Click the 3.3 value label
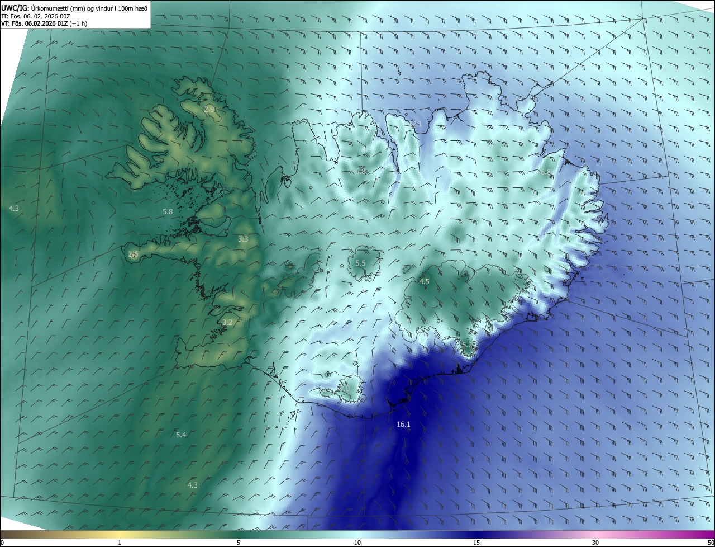The image size is (715, 547). point(243,239)
